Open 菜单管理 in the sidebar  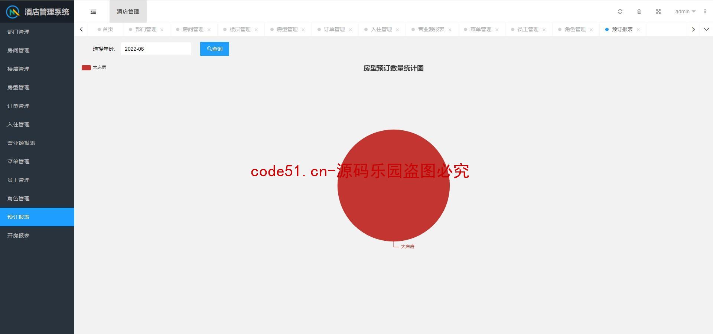point(37,161)
